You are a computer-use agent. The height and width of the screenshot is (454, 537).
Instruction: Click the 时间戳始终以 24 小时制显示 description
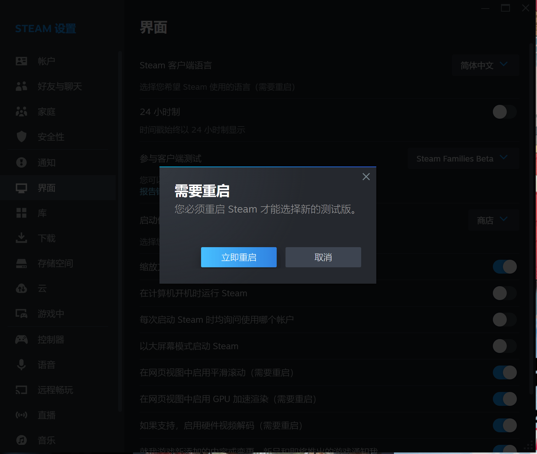click(x=192, y=130)
